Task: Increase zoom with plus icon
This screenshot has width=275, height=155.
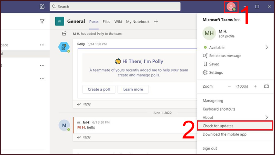Action: 255,86
